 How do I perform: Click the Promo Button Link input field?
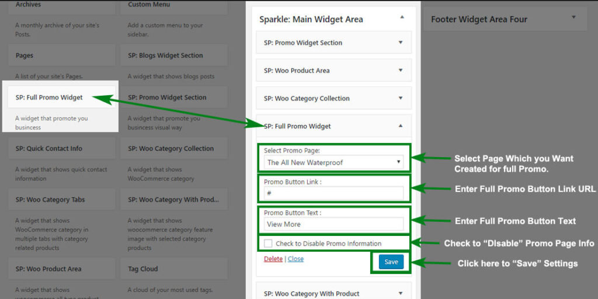(x=334, y=193)
